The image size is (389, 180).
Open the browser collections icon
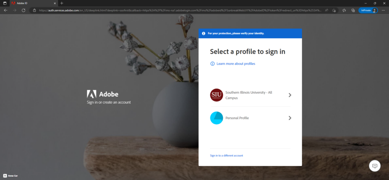[353, 10]
